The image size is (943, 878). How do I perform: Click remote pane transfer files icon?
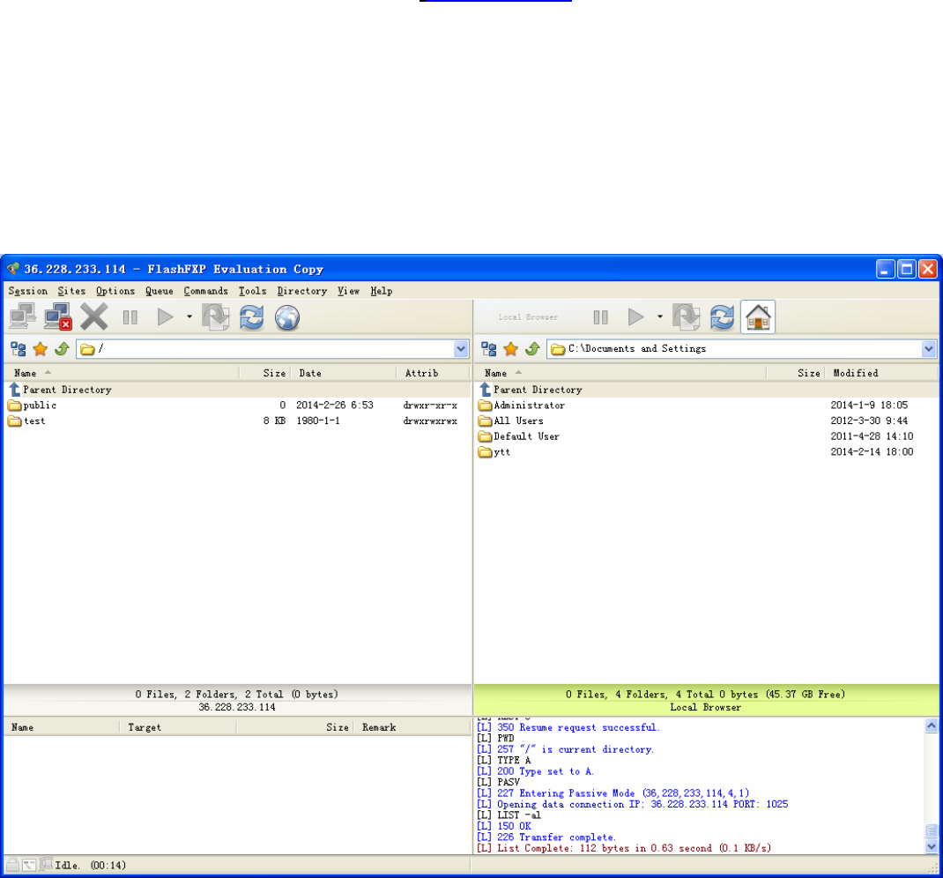[215, 316]
